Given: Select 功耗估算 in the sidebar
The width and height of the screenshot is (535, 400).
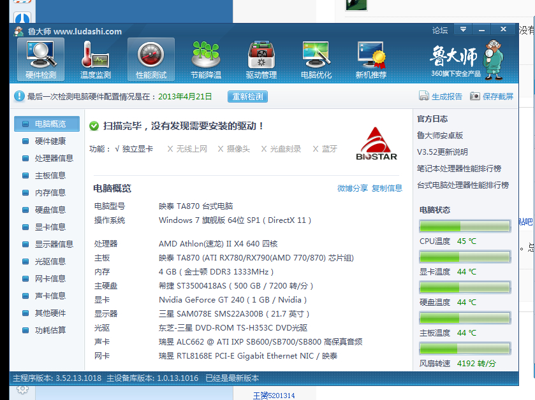Looking at the screenshot, I should (47, 330).
